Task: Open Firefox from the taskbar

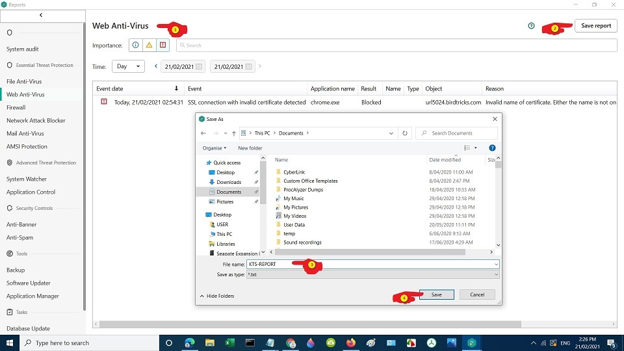Action: pyautogui.click(x=350, y=343)
